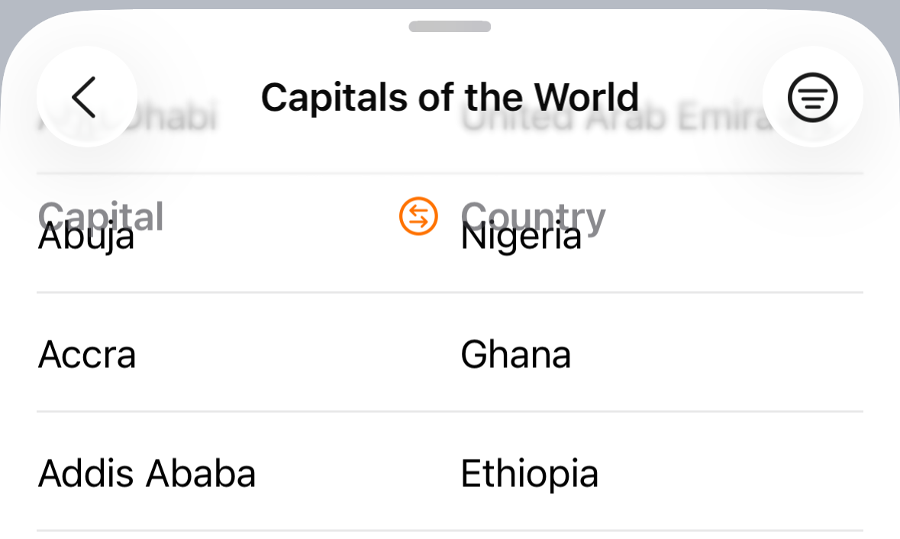900x539 pixels.
Task: Select the row pairing Accra with Ghana
Action: (450, 353)
